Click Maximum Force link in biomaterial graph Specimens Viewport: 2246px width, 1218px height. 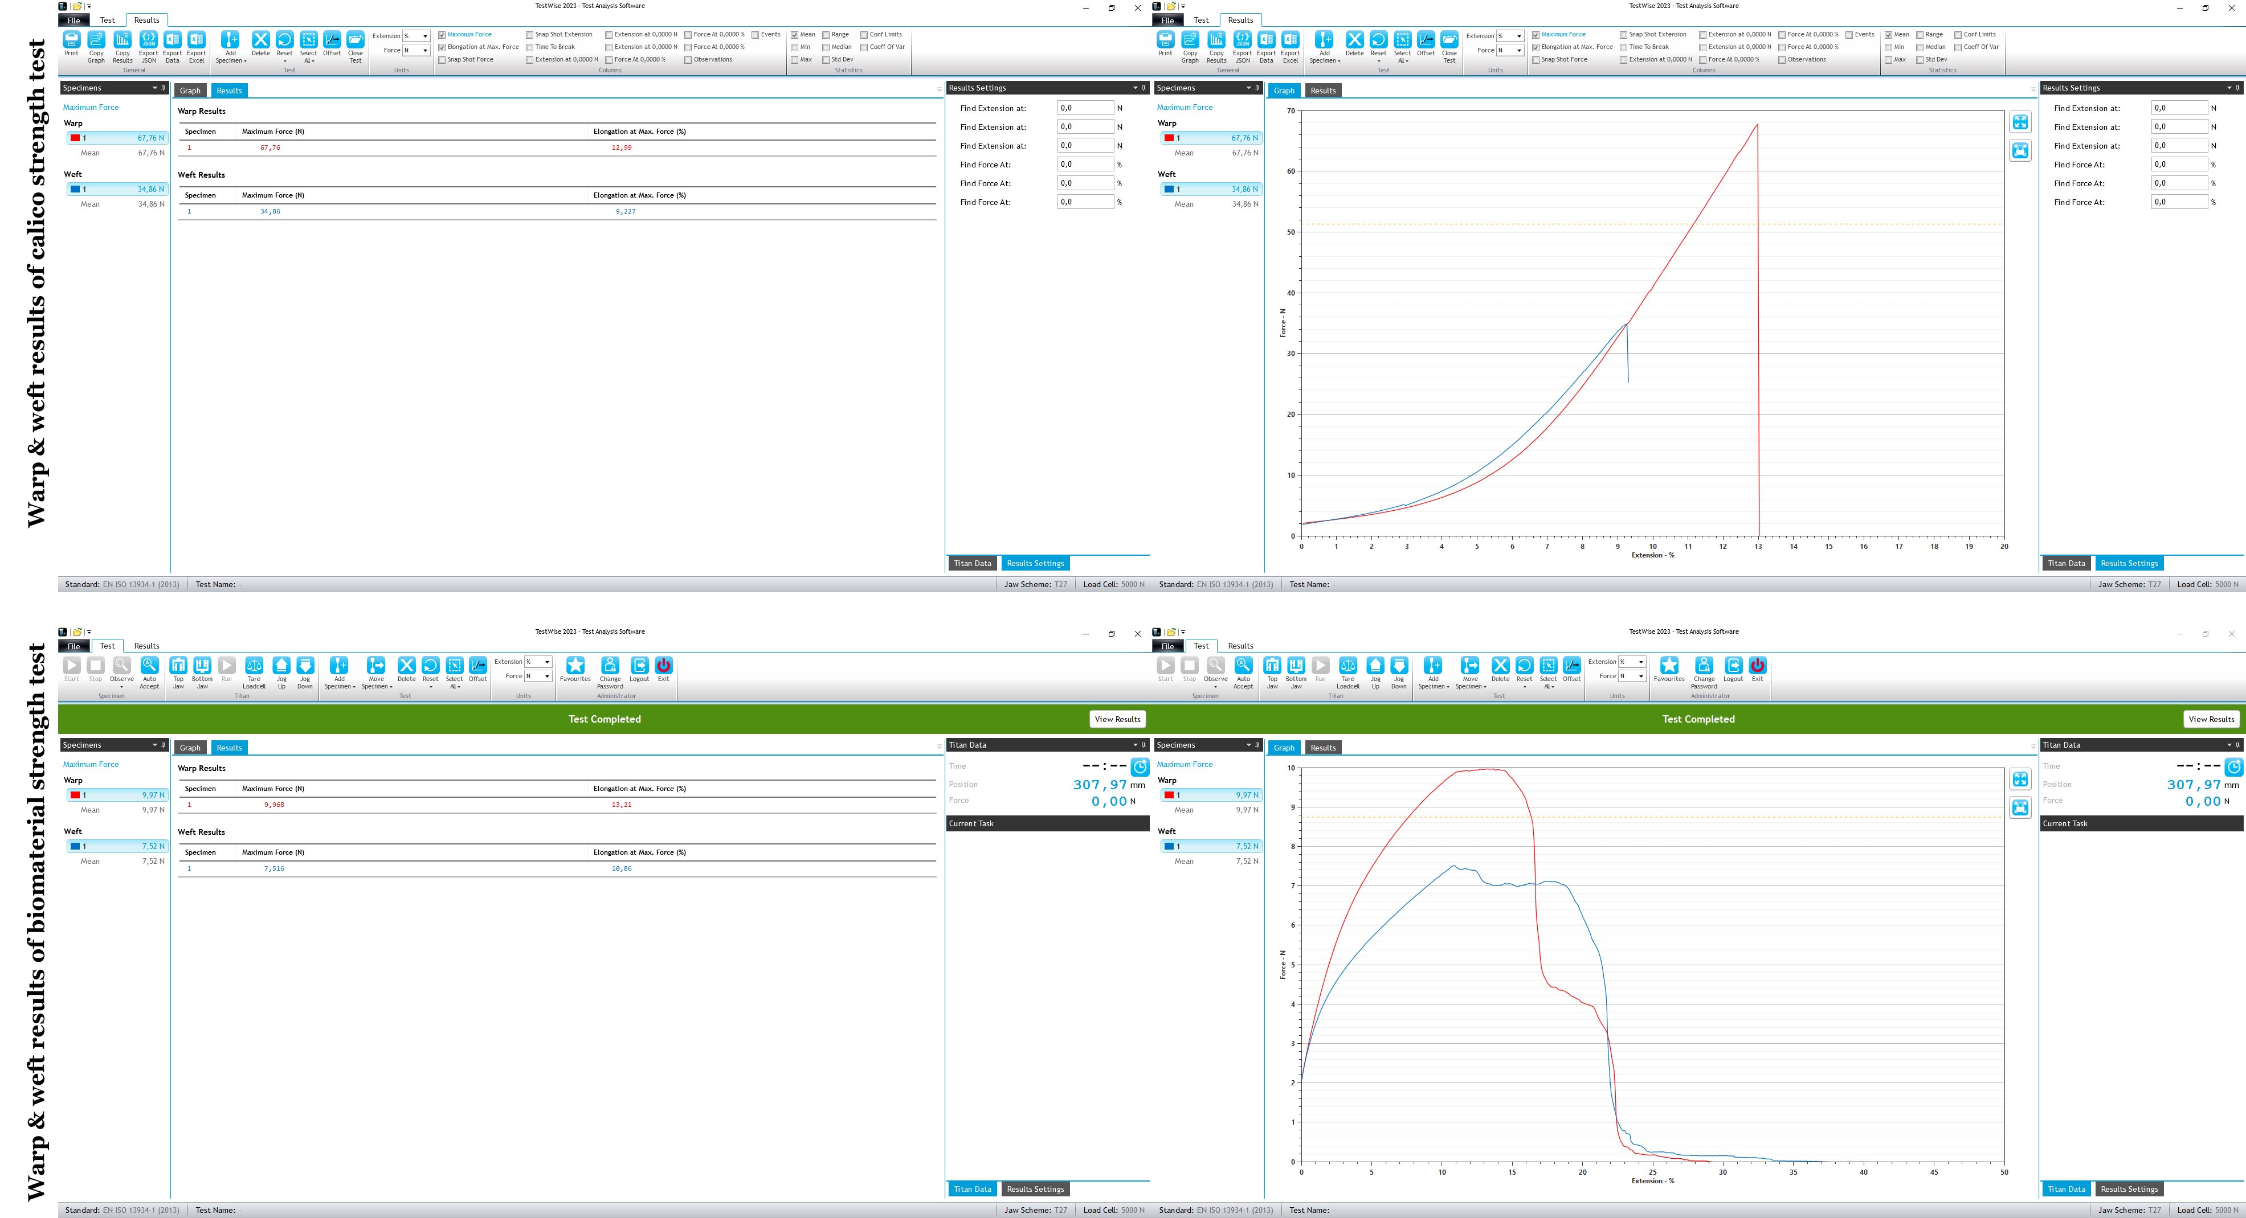click(x=1184, y=764)
